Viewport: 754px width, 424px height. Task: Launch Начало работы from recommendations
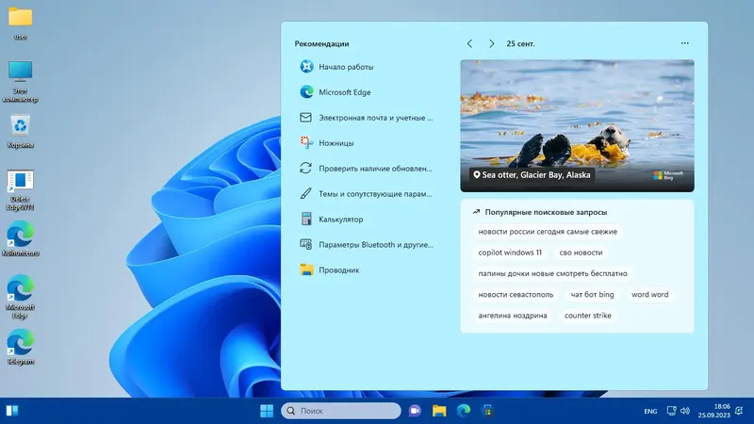pos(366,67)
